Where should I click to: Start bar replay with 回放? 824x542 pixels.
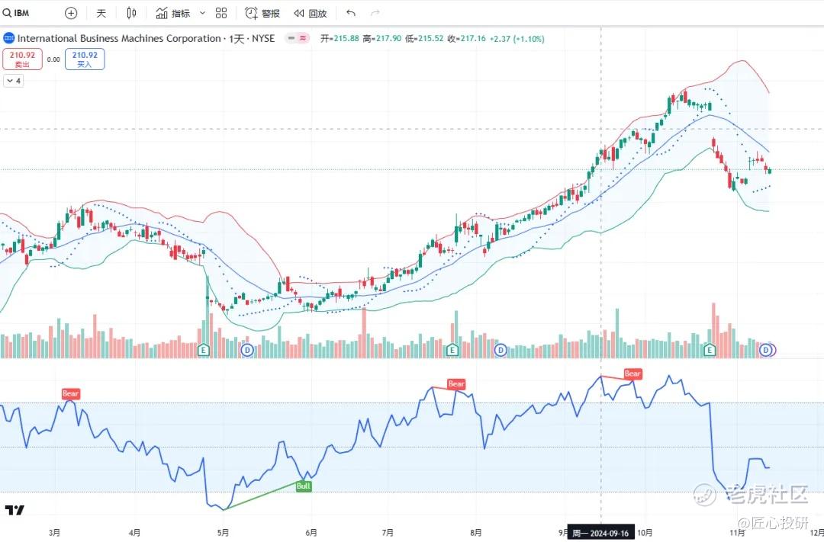click(311, 13)
